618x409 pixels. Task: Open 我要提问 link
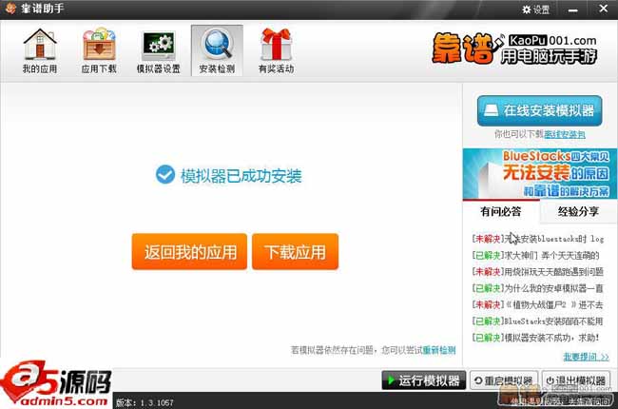point(586,357)
